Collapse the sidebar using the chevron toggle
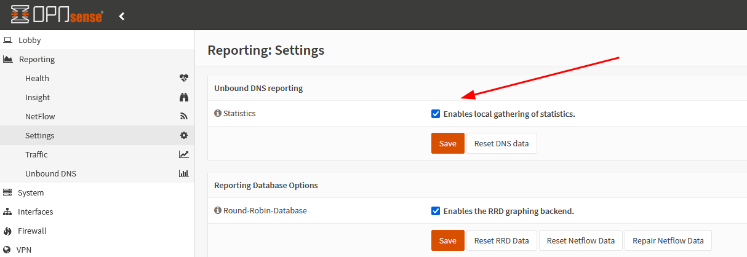 tap(122, 16)
